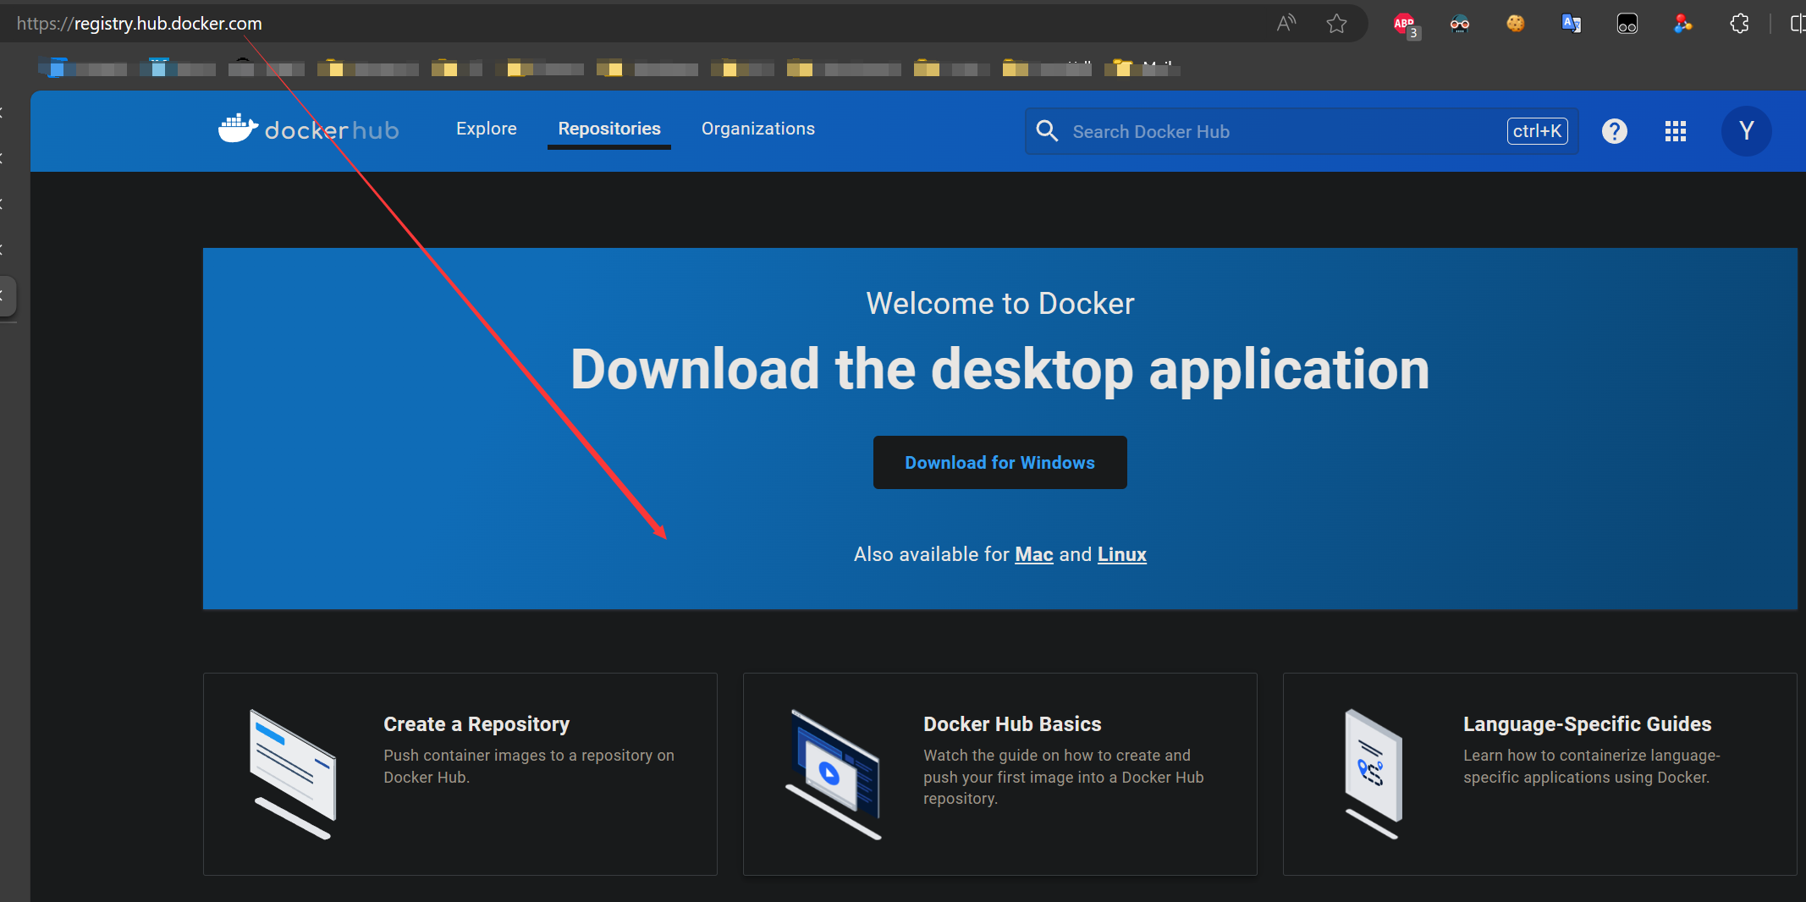Click the browser read aloud icon
This screenshot has height=902, width=1806.
point(1286,24)
